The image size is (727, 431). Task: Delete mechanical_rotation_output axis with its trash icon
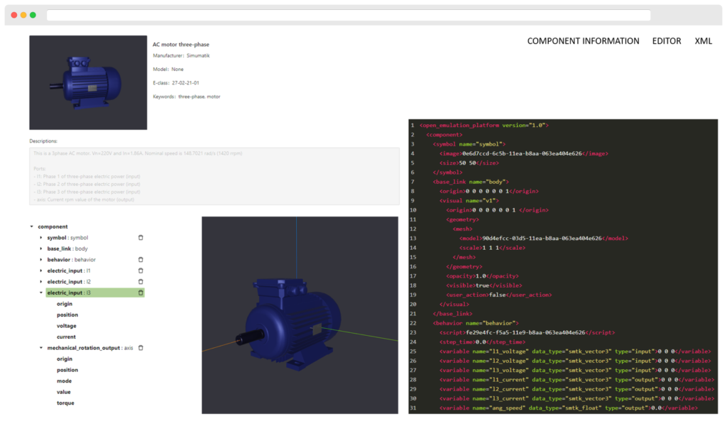(141, 348)
